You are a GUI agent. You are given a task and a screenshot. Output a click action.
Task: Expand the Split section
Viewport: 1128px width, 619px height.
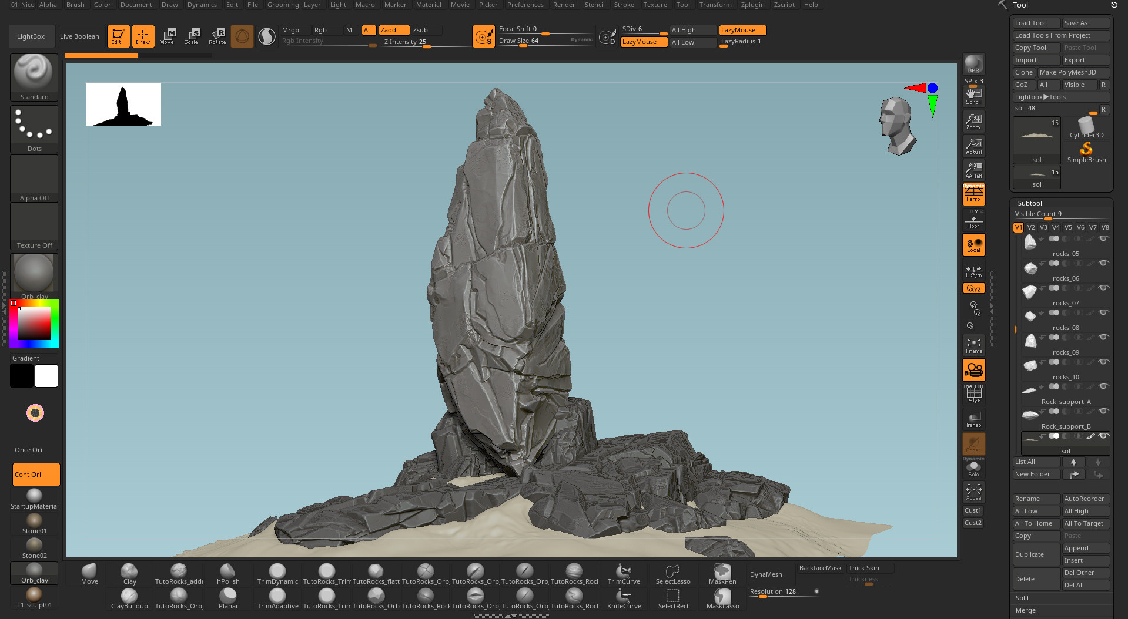coord(1022,598)
